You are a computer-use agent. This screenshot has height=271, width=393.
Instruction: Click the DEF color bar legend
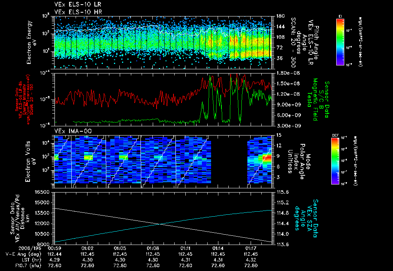tap(335, 161)
